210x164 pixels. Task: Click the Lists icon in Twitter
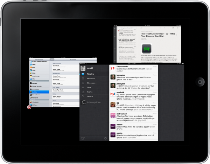pos(83,87)
